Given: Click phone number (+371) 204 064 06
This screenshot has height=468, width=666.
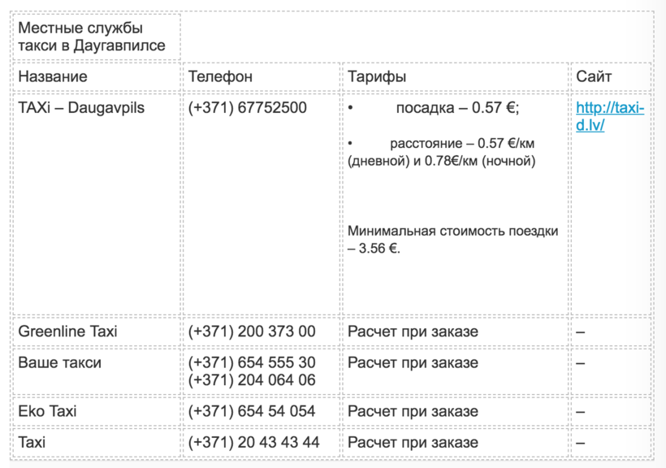Looking at the screenshot, I should point(252,379).
